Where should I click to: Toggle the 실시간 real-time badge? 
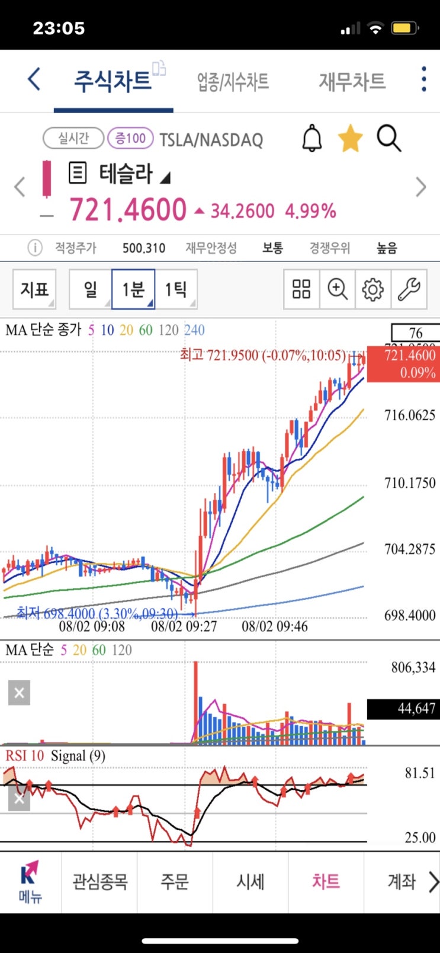(73, 138)
